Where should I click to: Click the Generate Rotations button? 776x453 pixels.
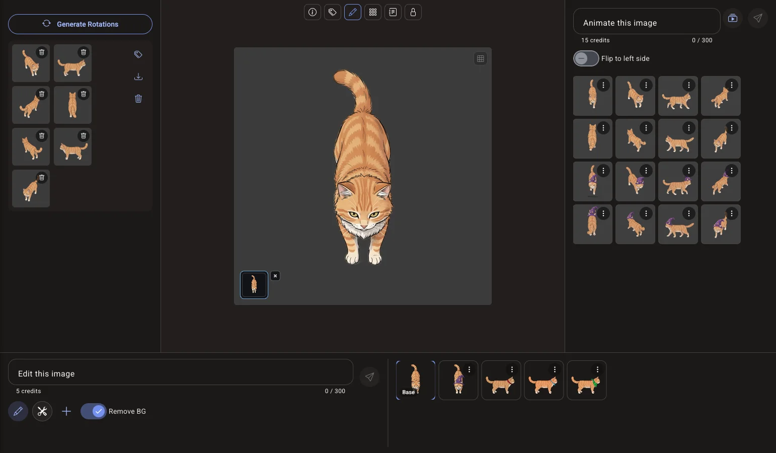(x=81, y=24)
